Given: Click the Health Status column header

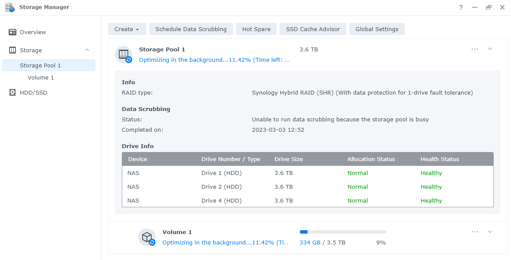Looking at the screenshot, I should click(x=440, y=159).
